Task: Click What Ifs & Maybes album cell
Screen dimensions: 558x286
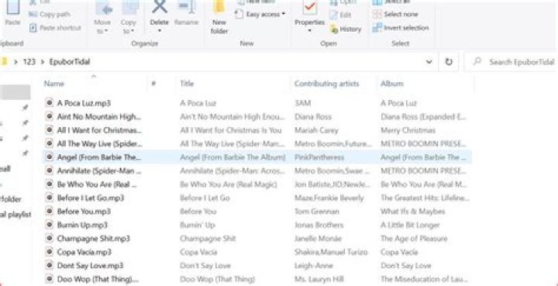Action: [x=413, y=212]
